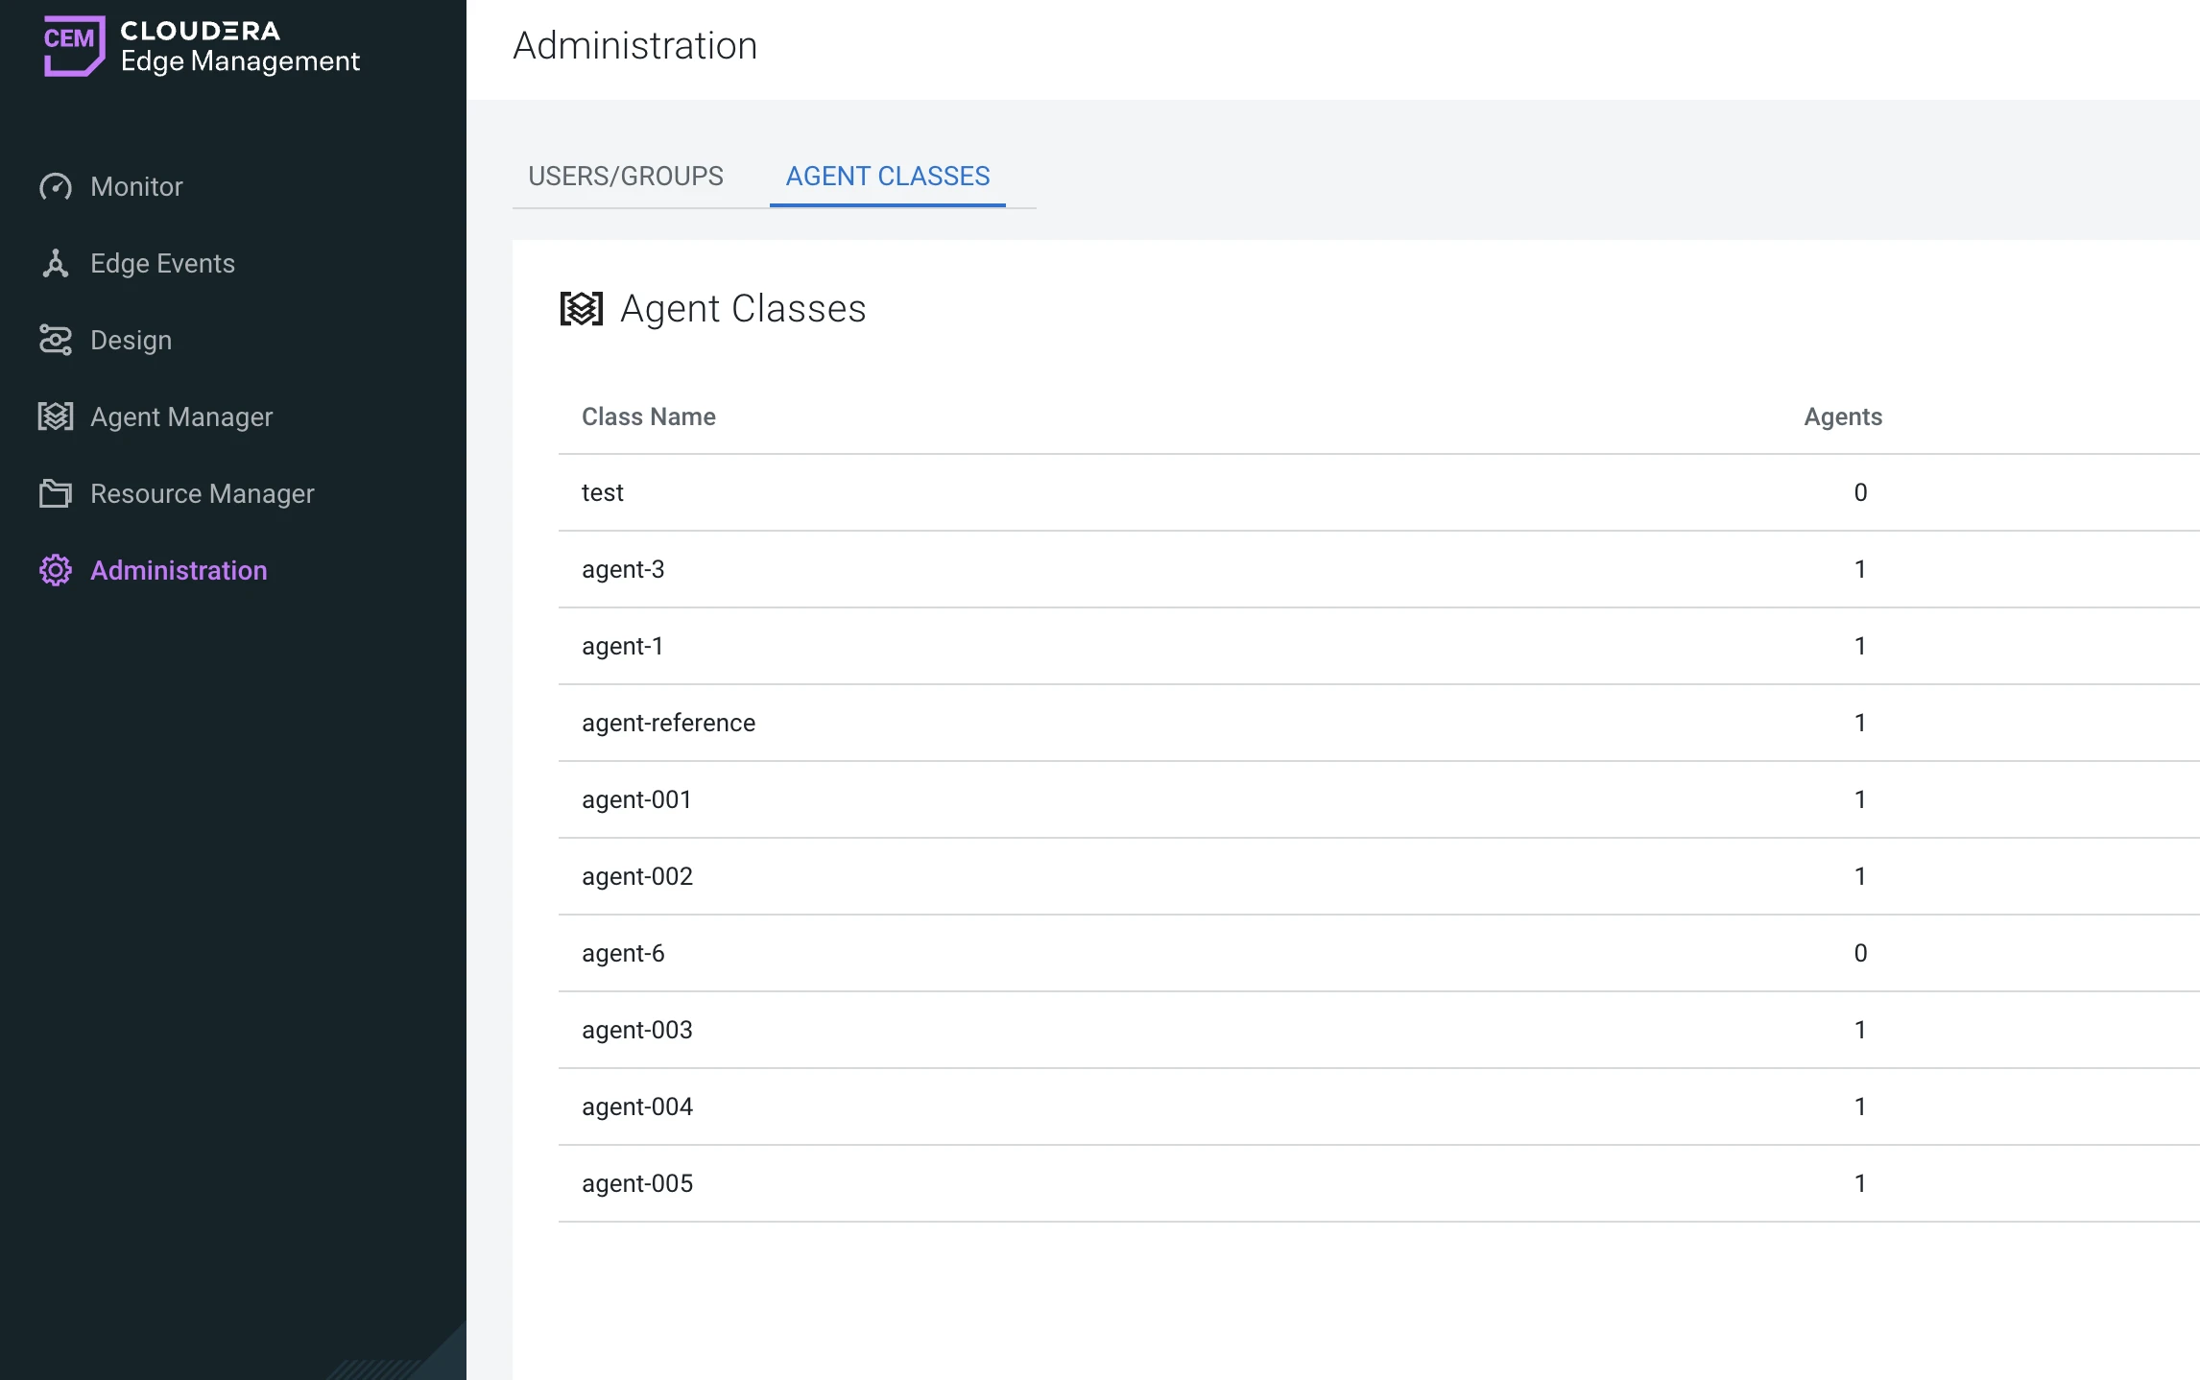Open the Monitor section
The image size is (2200, 1380).
[x=135, y=187]
